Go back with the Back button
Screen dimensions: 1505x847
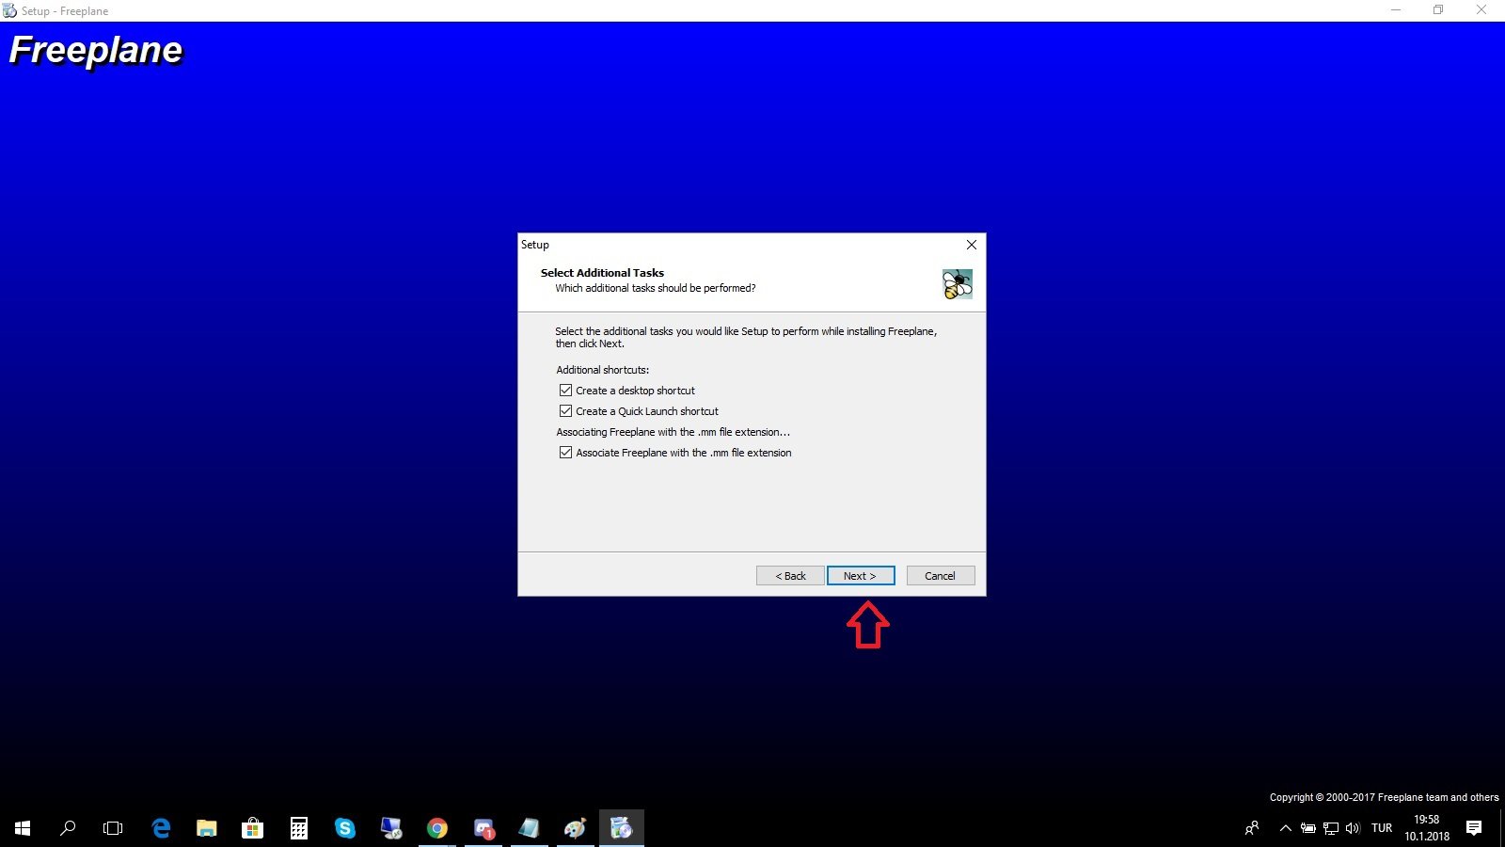pos(790,575)
